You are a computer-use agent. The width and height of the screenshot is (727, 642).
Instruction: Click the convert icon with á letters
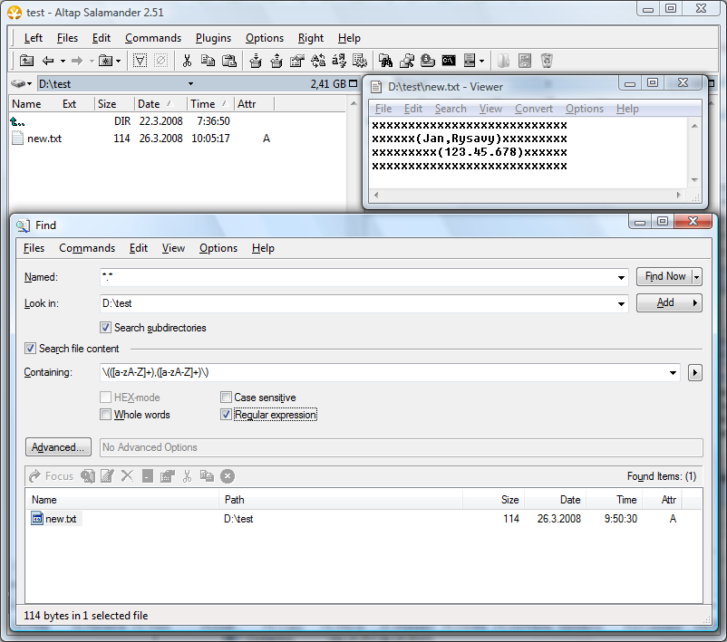[x=339, y=61]
